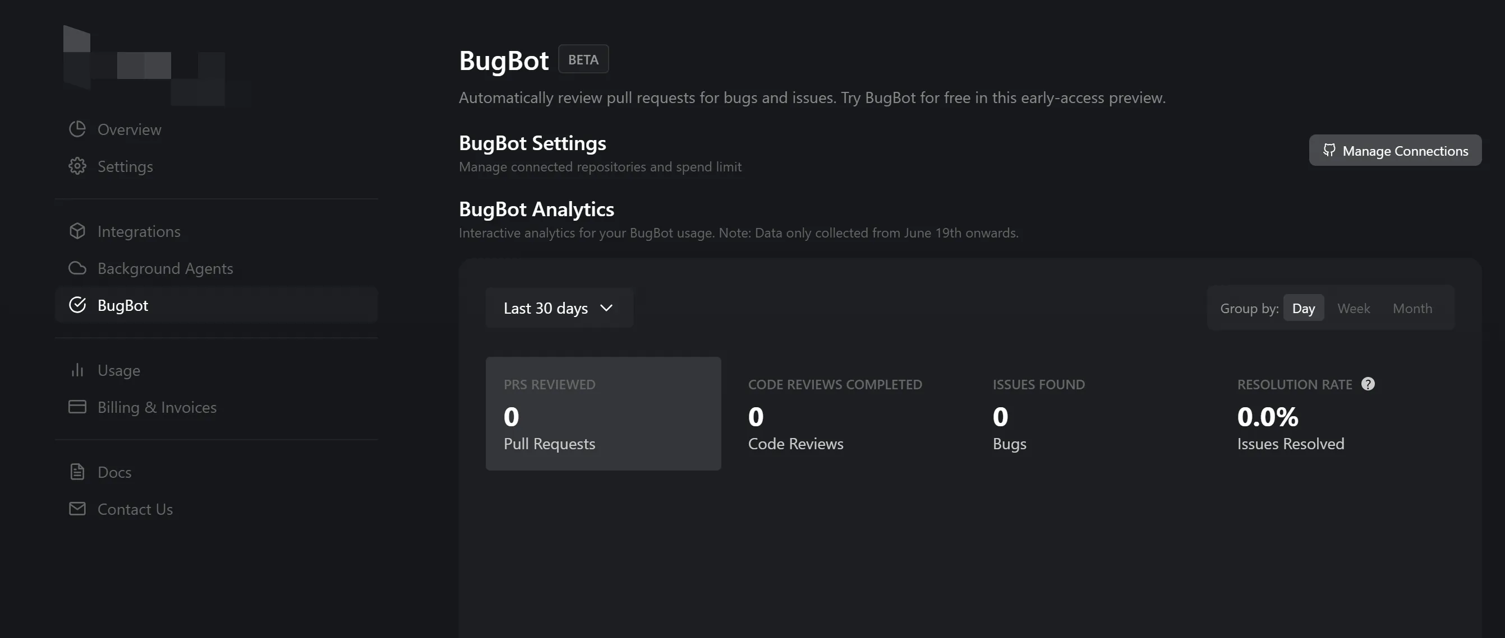Switch grouping to Week
Image resolution: width=1505 pixels, height=638 pixels.
click(x=1354, y=308)
